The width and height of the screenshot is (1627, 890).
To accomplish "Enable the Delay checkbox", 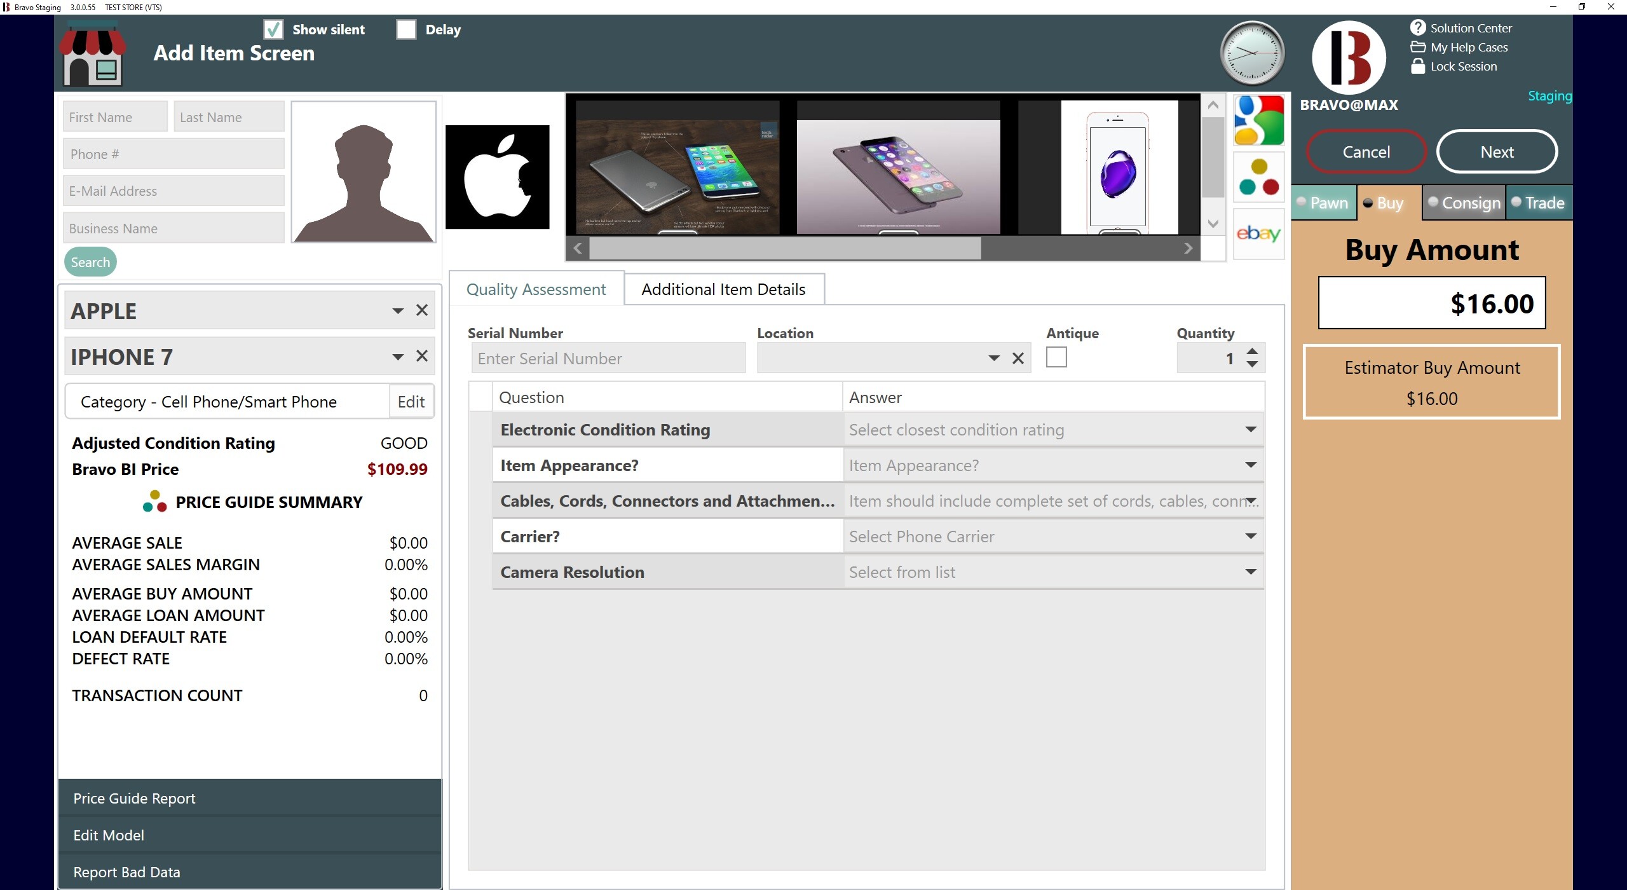I will [x=406, y=29].
